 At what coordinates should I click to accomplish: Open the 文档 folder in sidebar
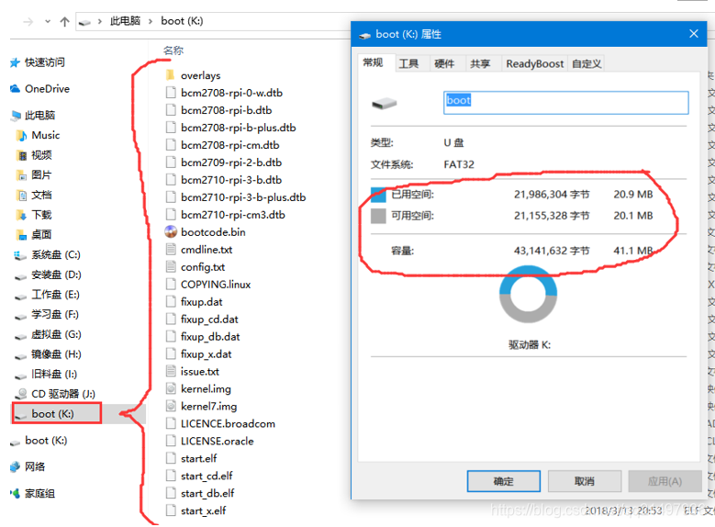35,195
